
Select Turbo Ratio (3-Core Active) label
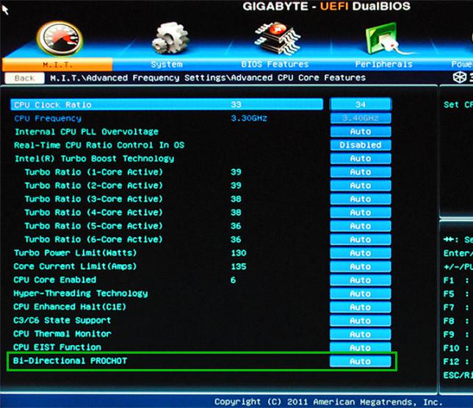[93, 199]
